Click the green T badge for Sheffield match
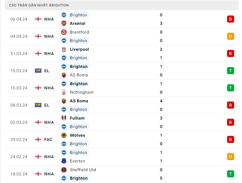 [230, 174]
